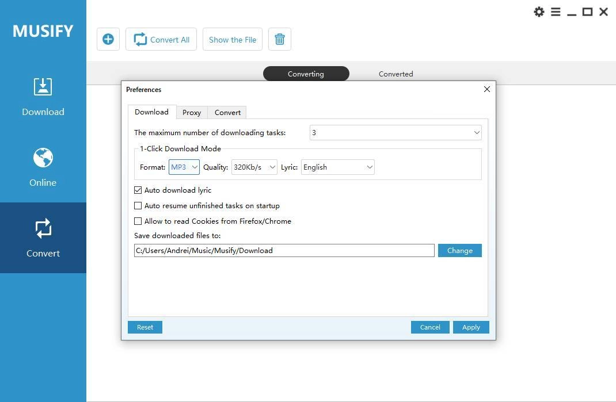This screenshot has width=616, height=402.
Task: Open settings gear icon
Action: coord(539,12)
